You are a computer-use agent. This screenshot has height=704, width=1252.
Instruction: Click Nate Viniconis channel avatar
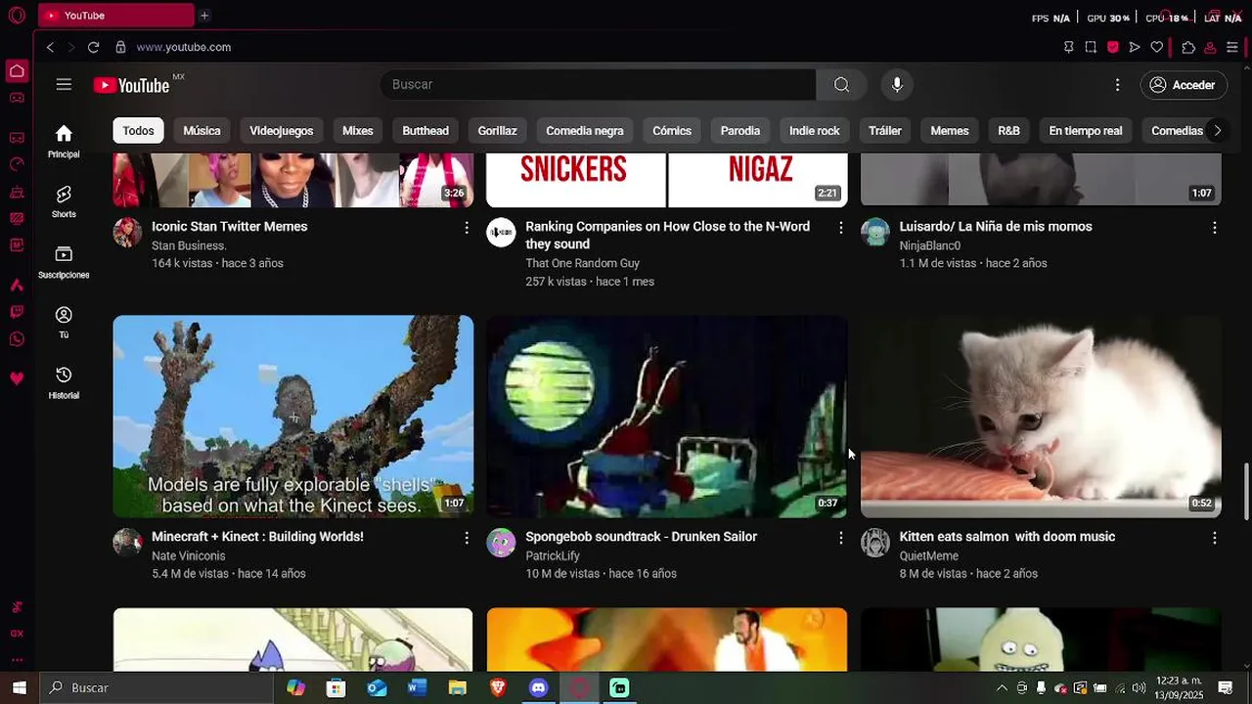coord(127,543)
